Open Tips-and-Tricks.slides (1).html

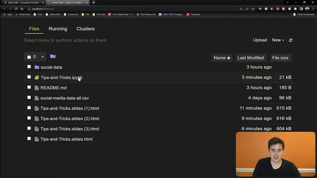pyautogui.click(x=70, y=109)
